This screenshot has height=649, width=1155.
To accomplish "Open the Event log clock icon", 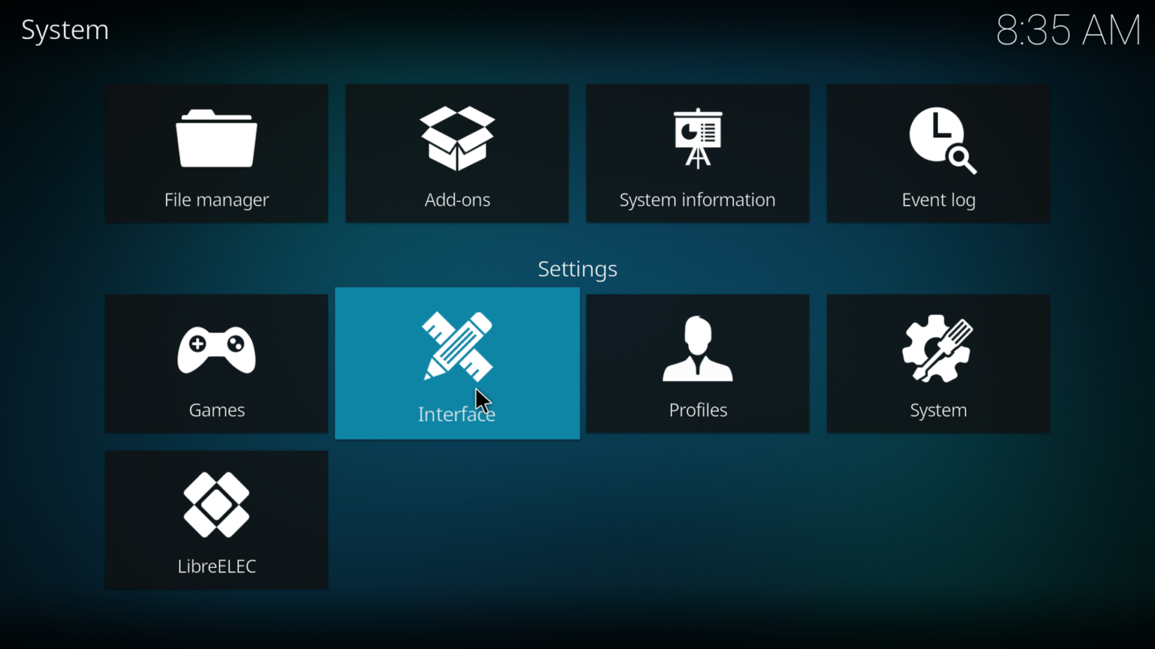I will coord(941,140).
